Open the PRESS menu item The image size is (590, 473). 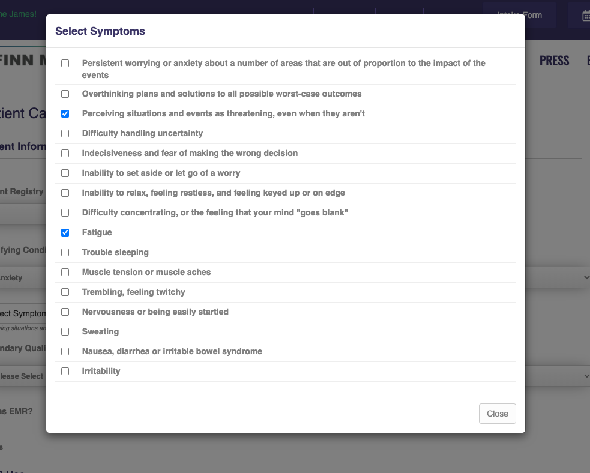click(x=554, y=61)
